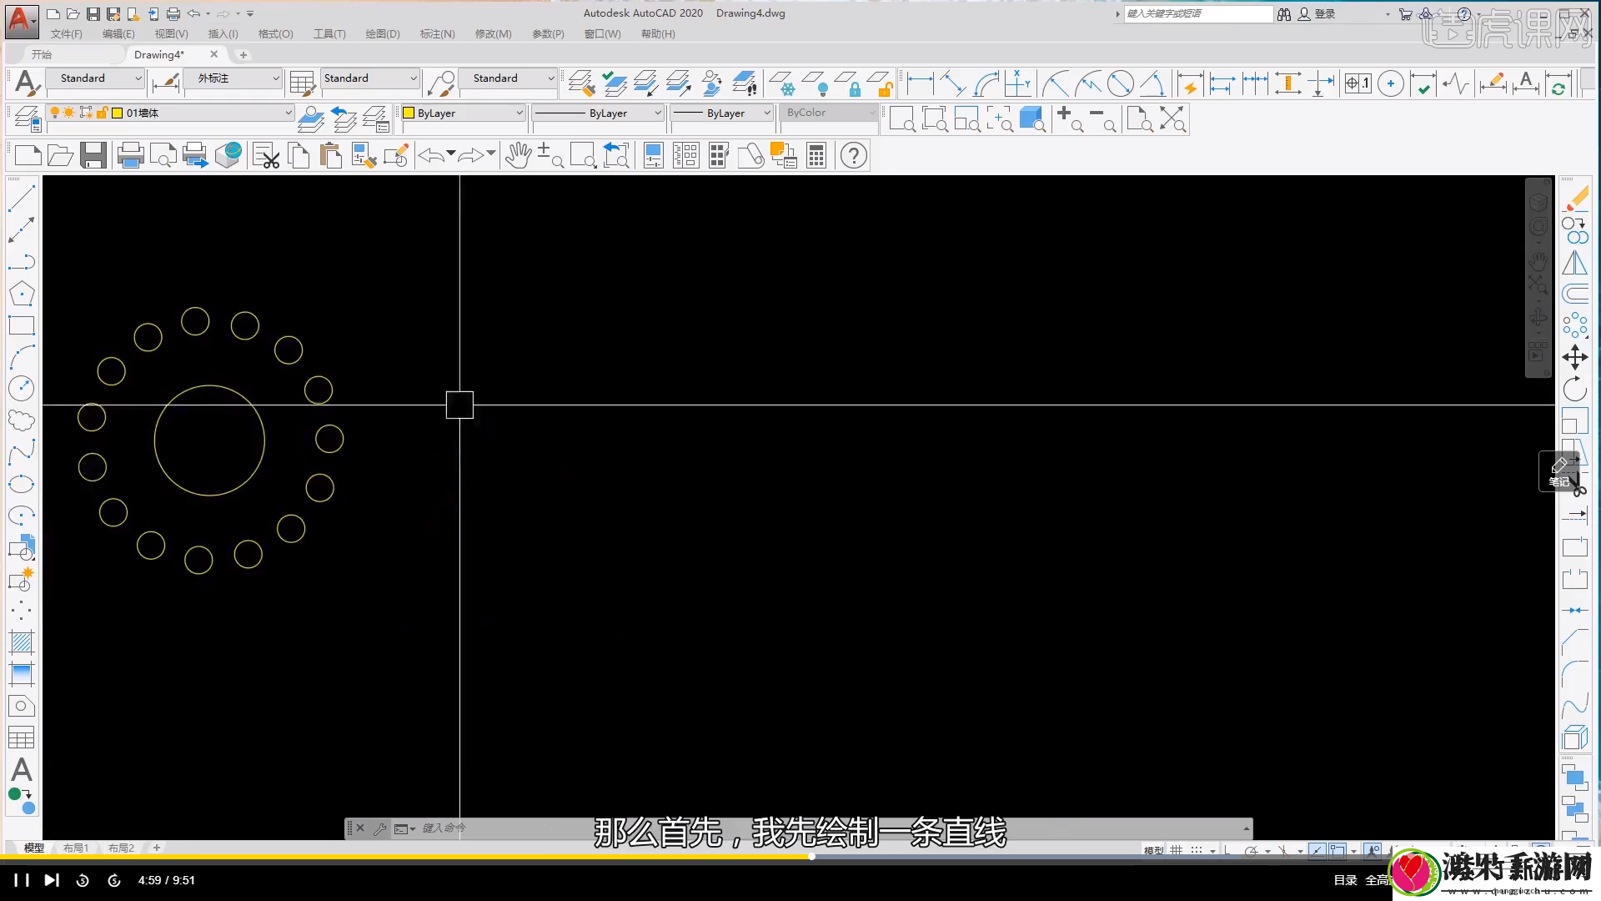Viewport: 1601px width, 901px height.
Task: Select the Line tool in the draw toolbar
Action: (x=22, y=198)
